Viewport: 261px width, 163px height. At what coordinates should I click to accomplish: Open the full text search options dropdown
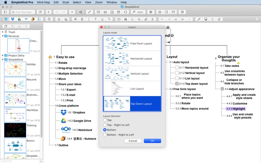pyautogui.click(x=13, y=12)
